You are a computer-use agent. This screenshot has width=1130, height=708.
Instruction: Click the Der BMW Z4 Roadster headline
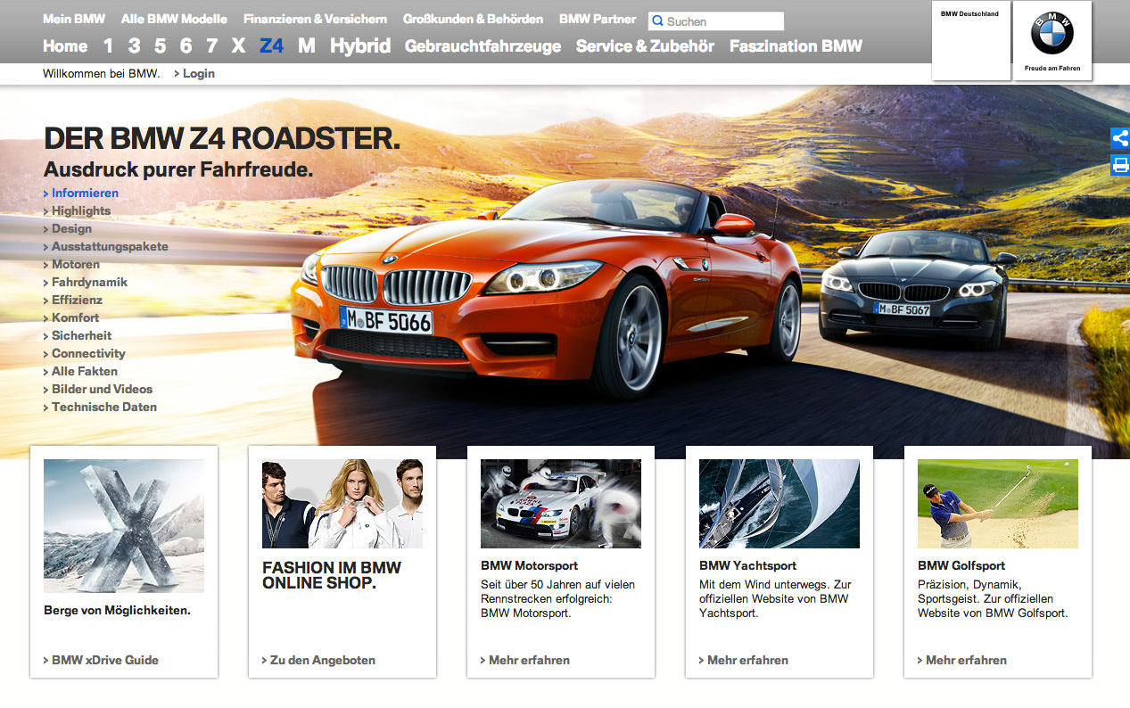pos(222,139)
